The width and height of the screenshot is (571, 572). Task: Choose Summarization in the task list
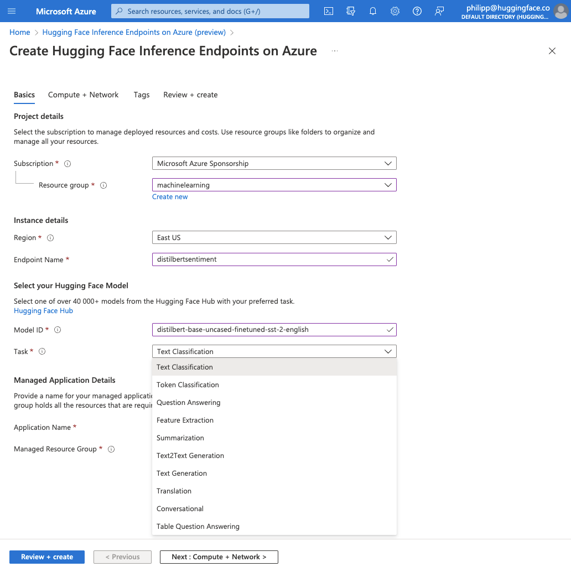(x=180, y=438)
